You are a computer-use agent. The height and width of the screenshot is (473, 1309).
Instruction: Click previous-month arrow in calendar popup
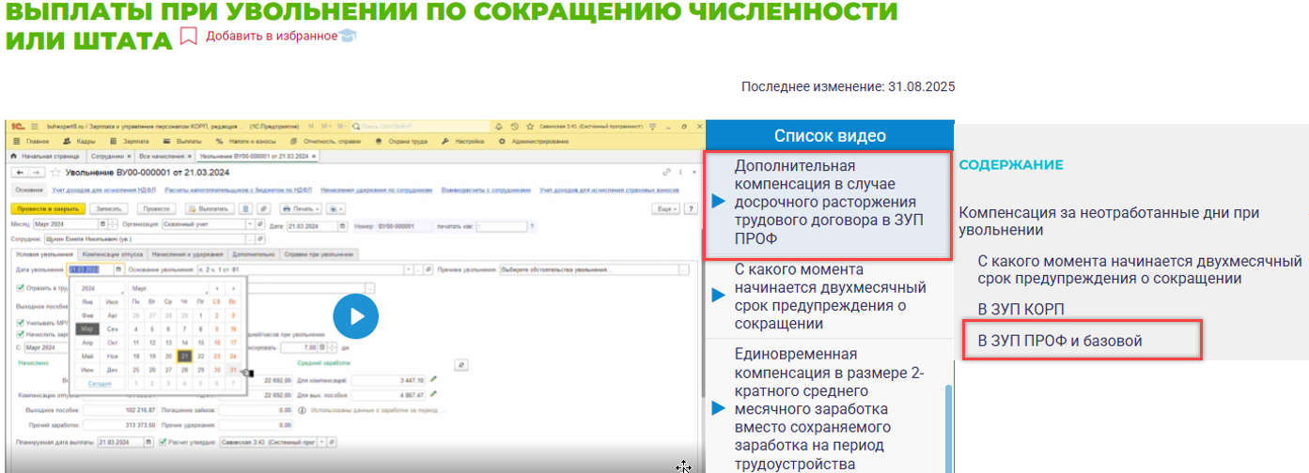point(217,288)
